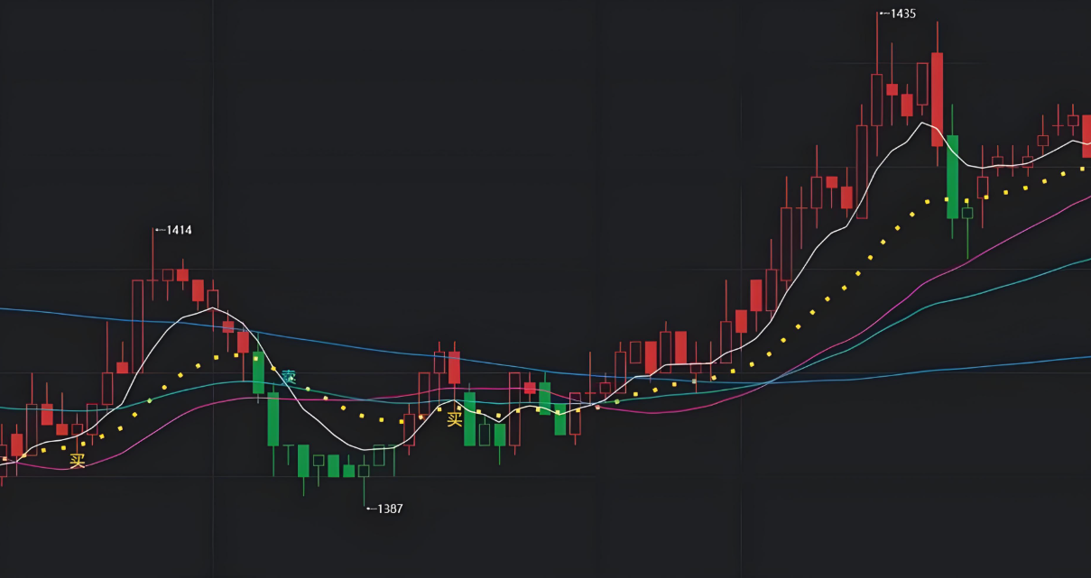The image size is (1091, 578).
Task: Select the long green candle left of 卖 marker
Action: pyautogui.click(x=273, y=417)
